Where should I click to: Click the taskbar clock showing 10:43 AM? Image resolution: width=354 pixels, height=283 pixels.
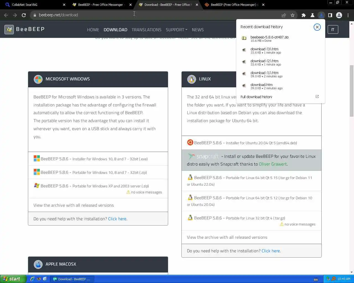tap(344, 279)
